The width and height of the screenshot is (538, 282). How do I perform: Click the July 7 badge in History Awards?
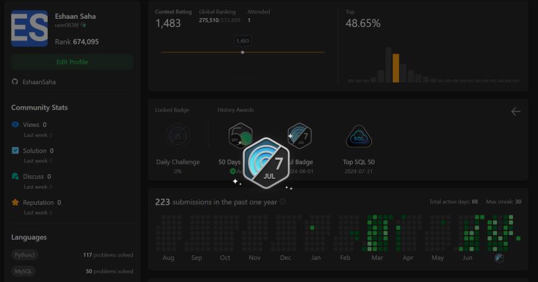(299, 136)
